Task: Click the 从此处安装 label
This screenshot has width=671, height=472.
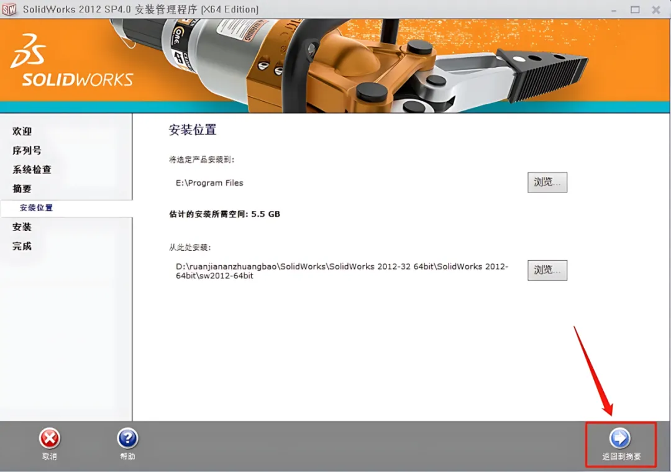Action: (189, 247)
